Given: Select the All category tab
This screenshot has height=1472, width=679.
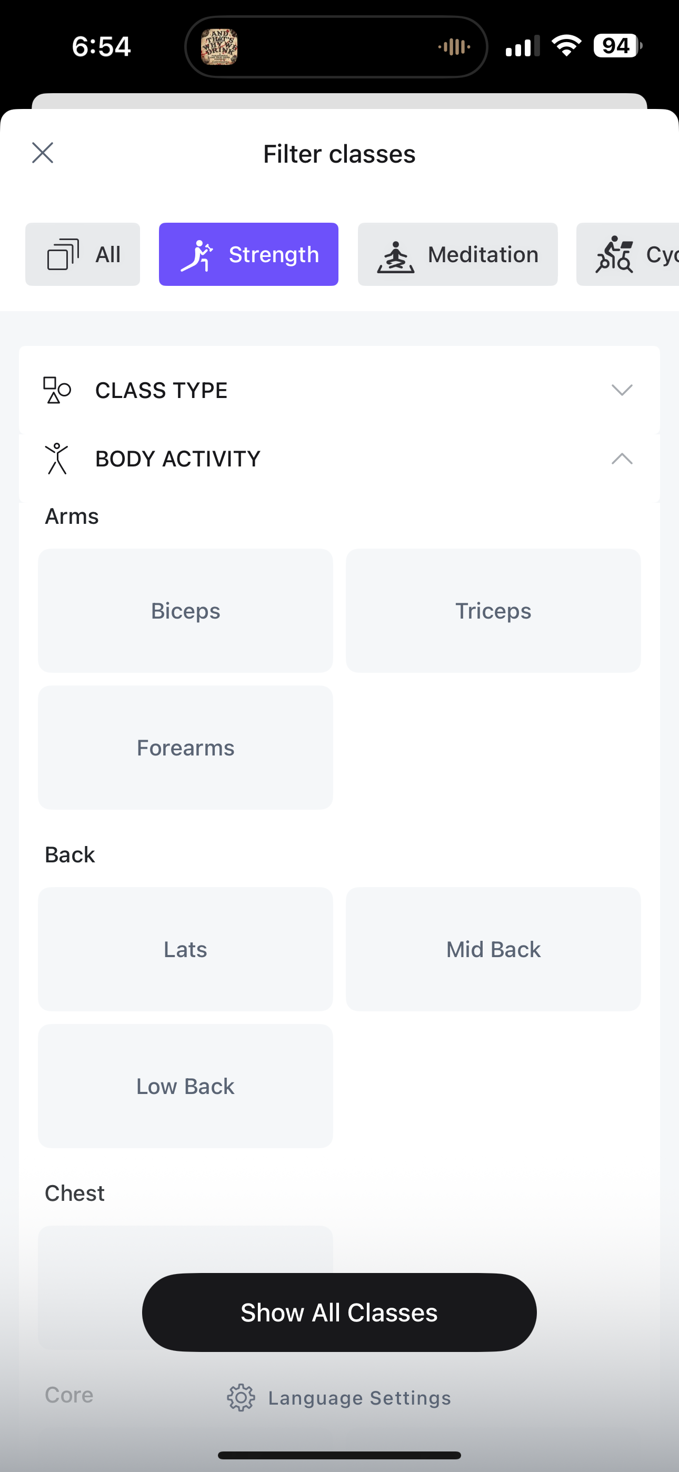Looking at the screenshot, I should coord(83,254).
